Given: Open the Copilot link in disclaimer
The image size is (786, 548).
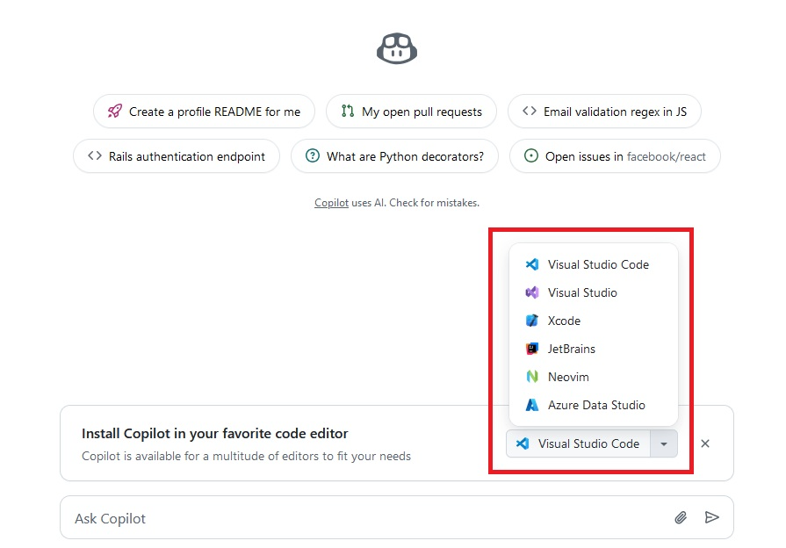Looking at the screenshot, I should pyautogui.click(x=331, y=203).
